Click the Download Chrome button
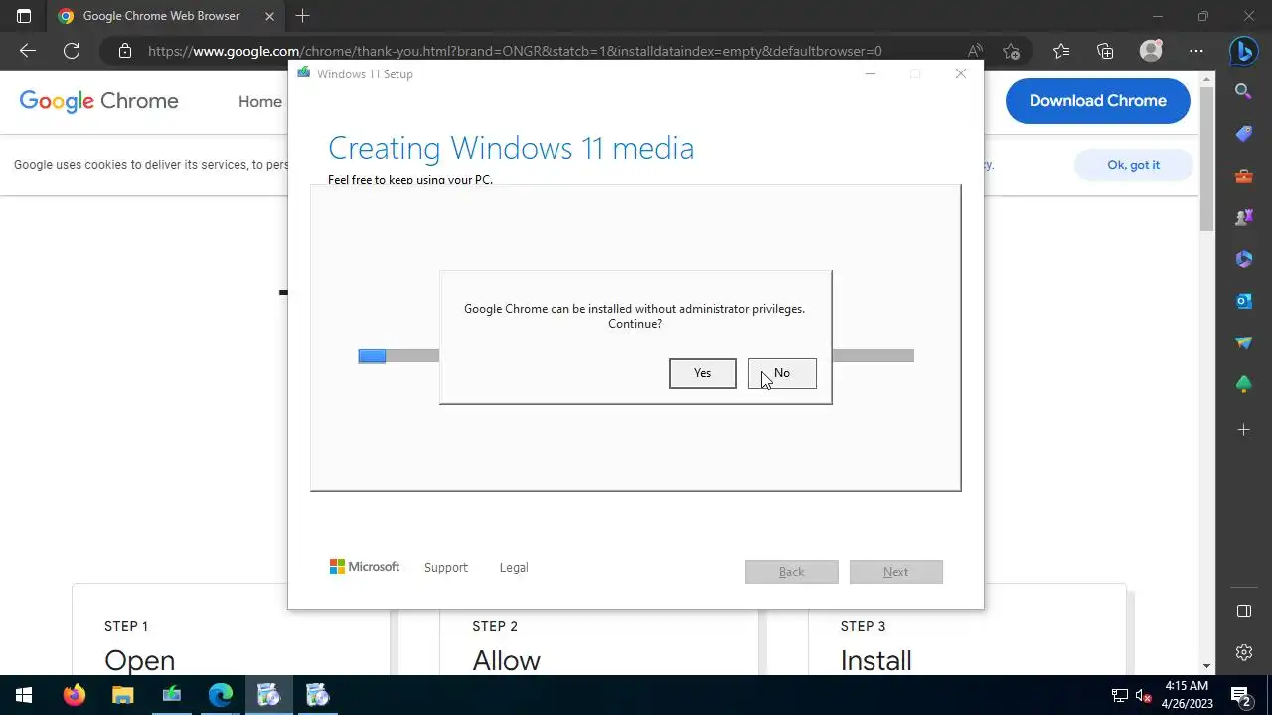Screen dimensions: 1272x715 (x=1097, y=101)
